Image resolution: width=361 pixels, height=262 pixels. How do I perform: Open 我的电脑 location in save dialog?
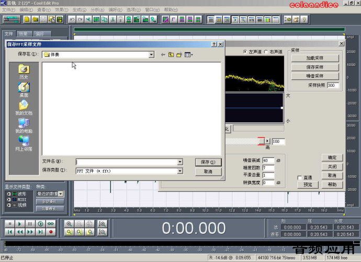(24, 126)
